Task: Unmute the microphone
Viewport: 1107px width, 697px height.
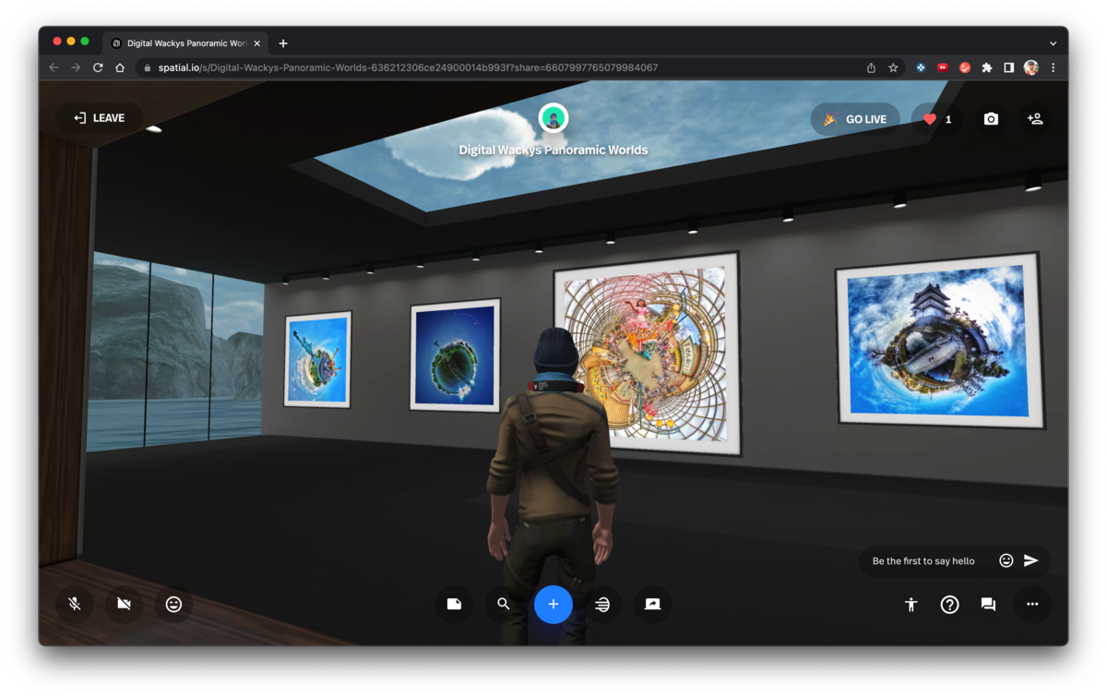Action: tap(75, 605)
